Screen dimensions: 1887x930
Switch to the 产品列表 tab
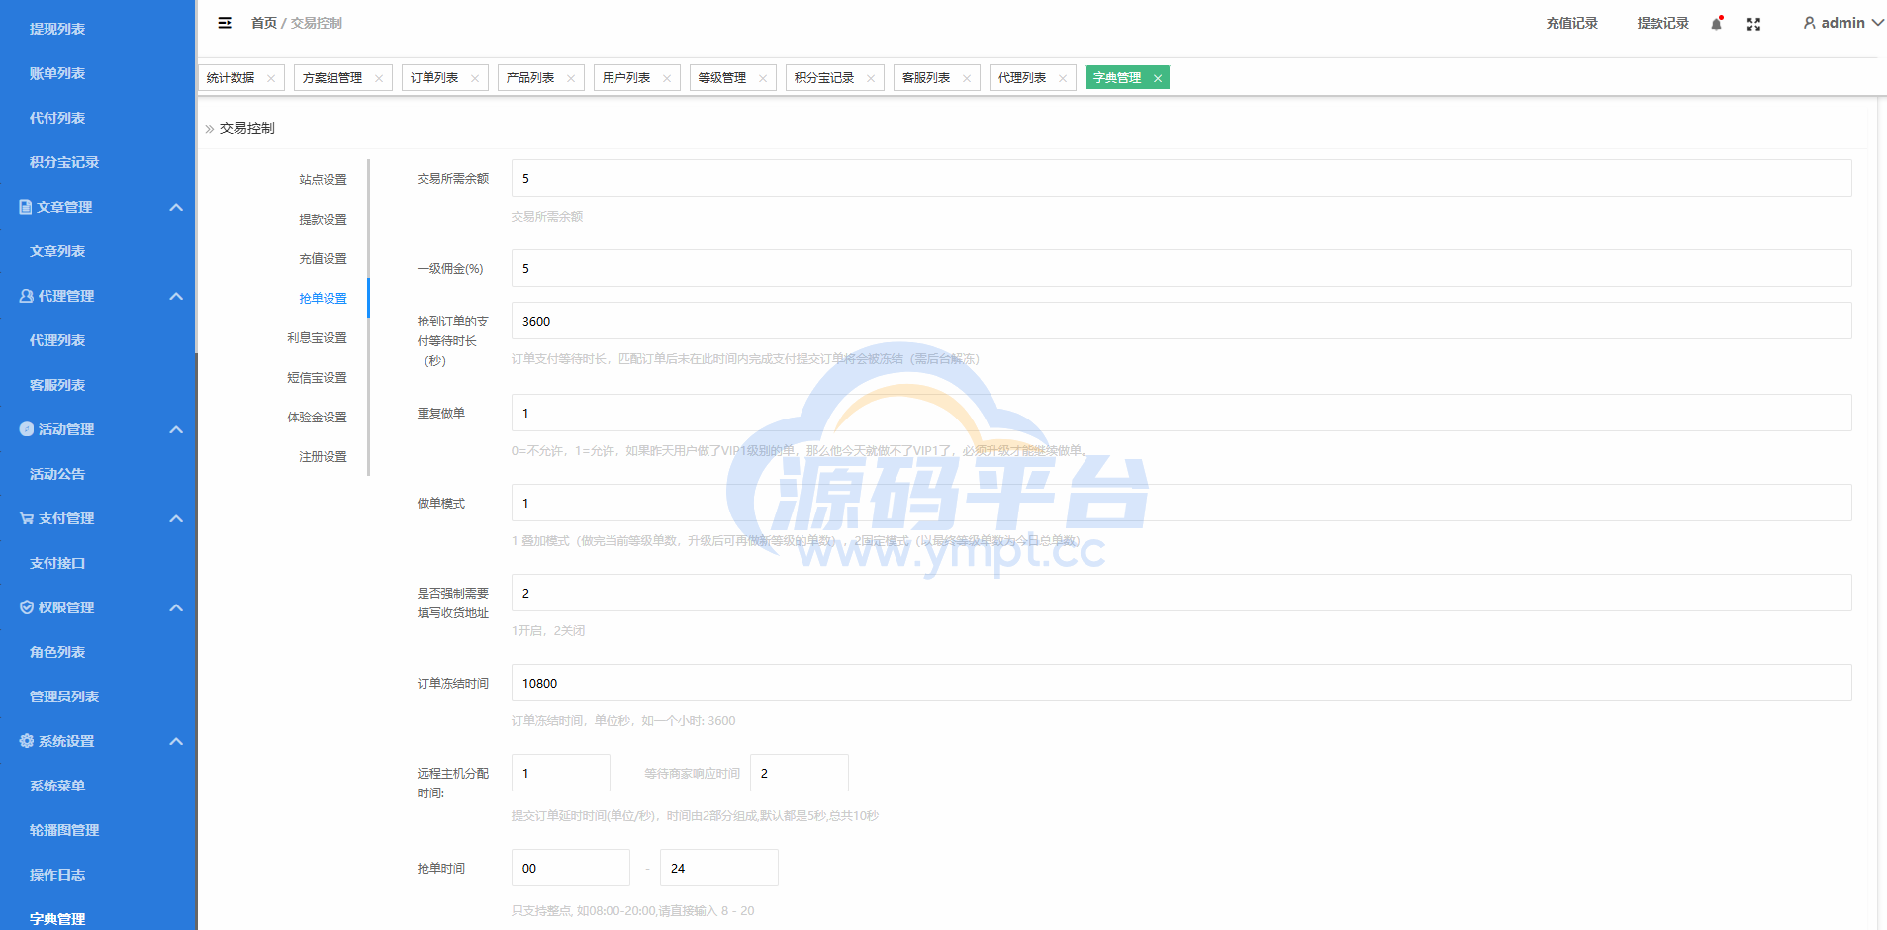(530, 78)
